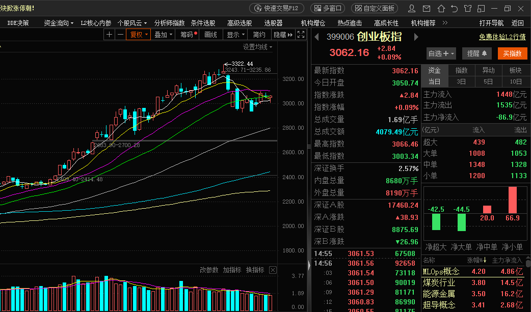Screen dimensions: 531x312
Task: Select 能源金属 sector row
Action: tap(473, 294)
